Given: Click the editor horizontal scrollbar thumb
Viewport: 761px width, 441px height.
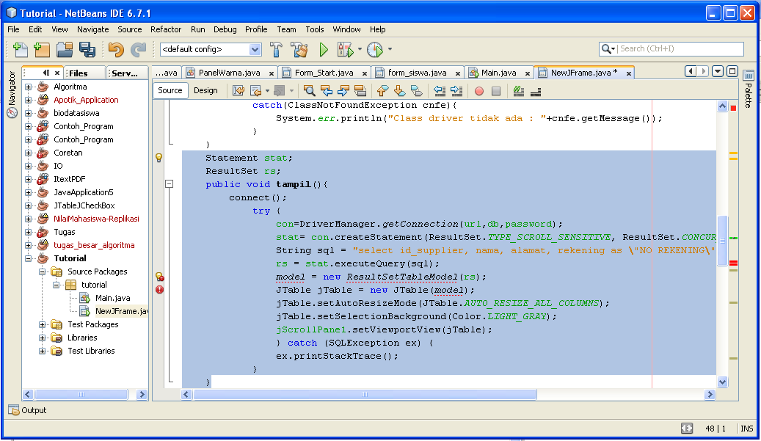Looking at the screenshot, I should [x=365, y=395].
